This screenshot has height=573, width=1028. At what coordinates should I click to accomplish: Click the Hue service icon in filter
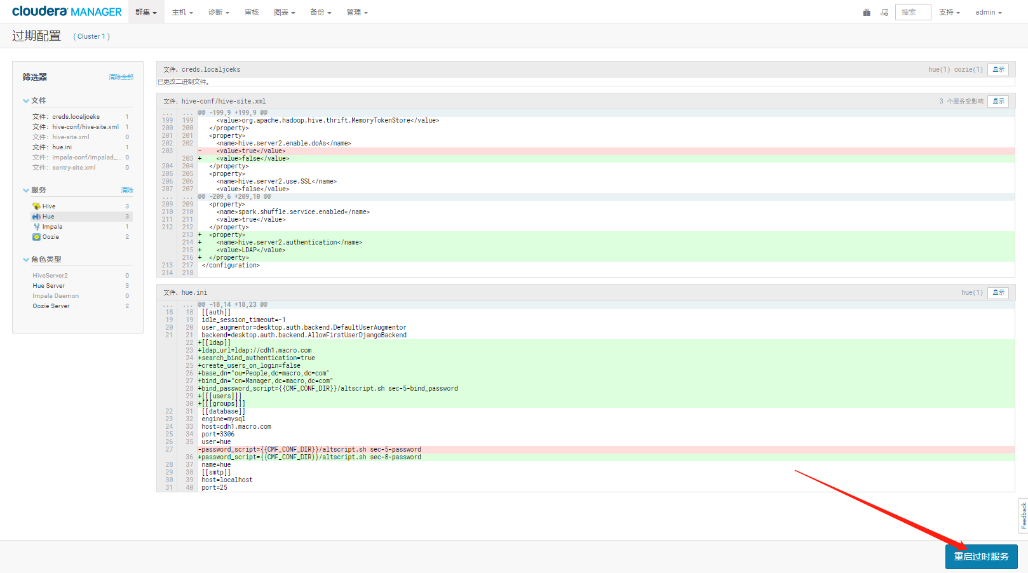[x=36, y=217]
